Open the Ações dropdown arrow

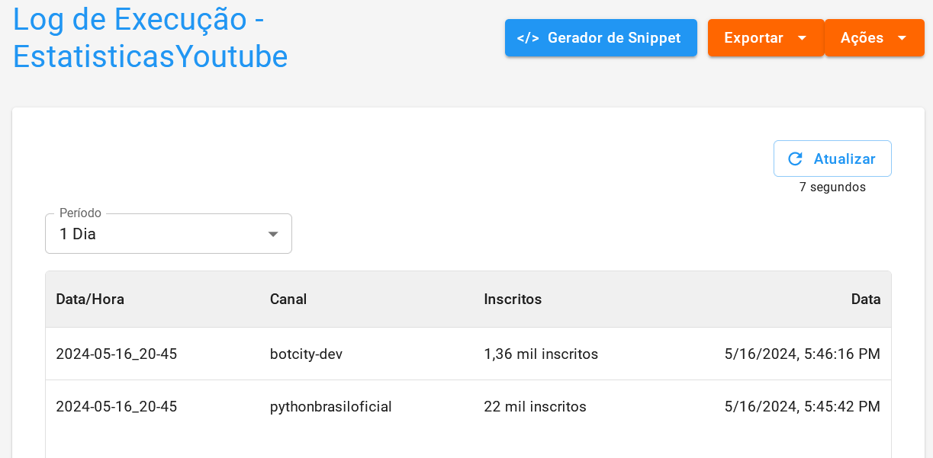click(902, 38)
